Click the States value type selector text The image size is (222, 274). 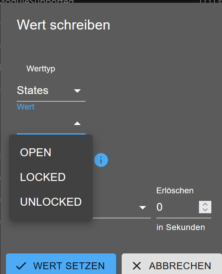[x=33, y=90]
